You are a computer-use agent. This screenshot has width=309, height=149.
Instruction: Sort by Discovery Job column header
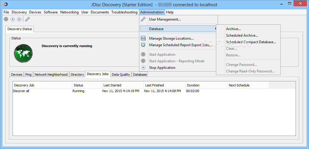[42, 85]
